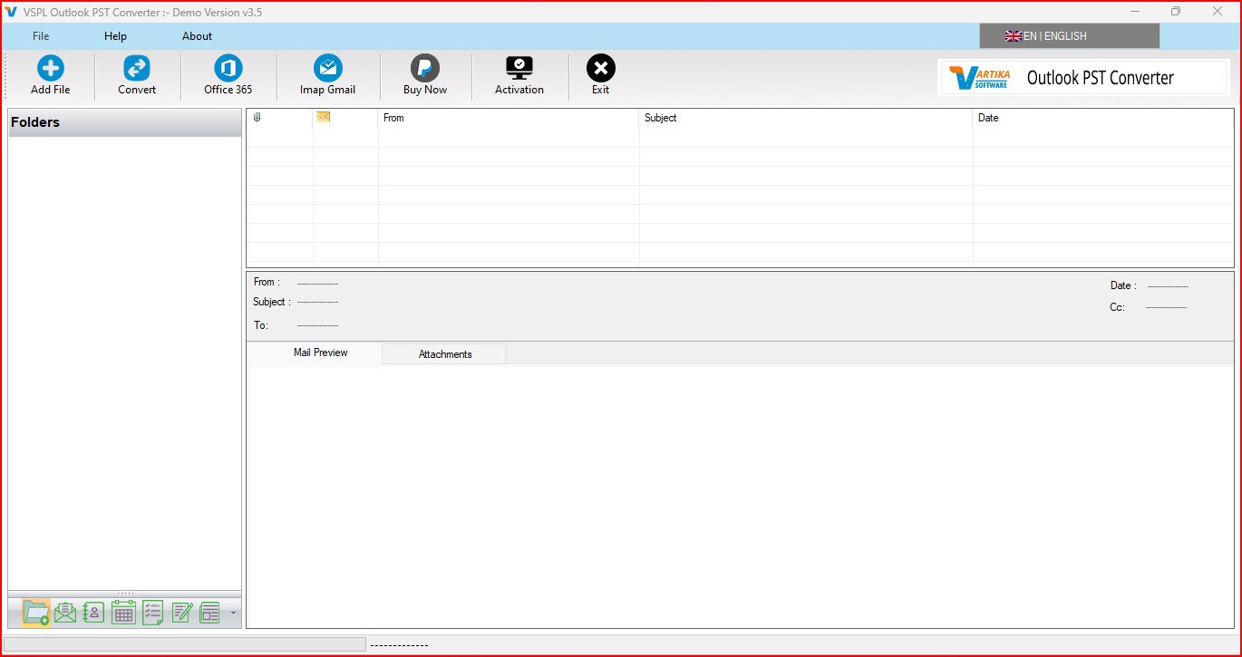
Task: Open the calendar view icon
Action: point(123,613)
